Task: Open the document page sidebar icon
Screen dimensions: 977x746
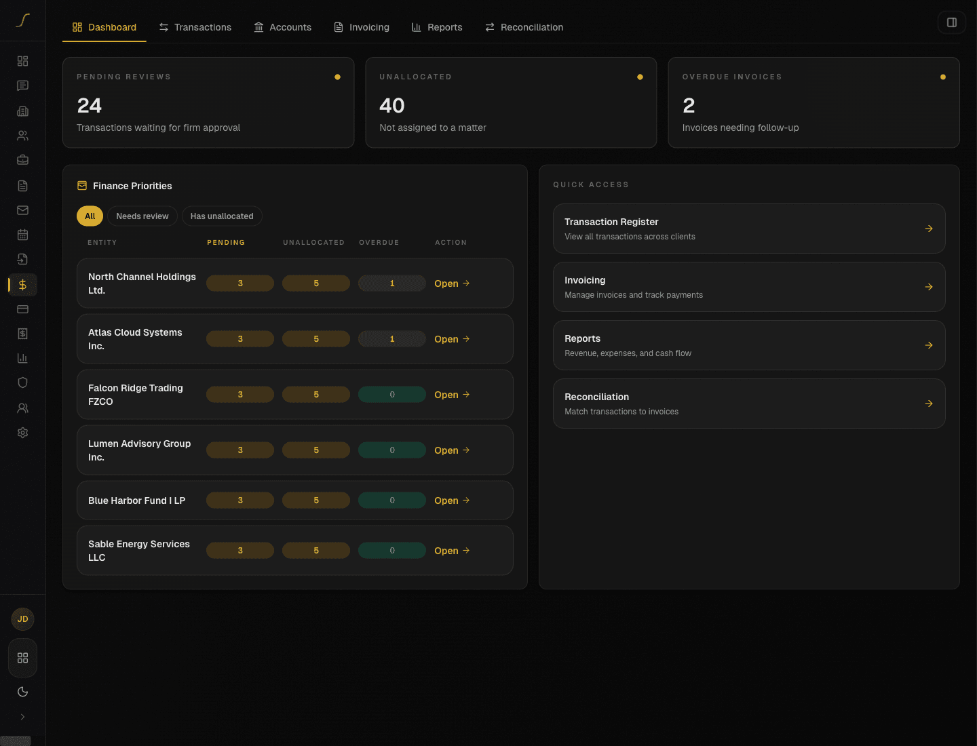Action: click(x=22, y=186)
